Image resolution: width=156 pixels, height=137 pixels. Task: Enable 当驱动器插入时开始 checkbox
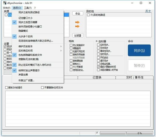click(x=98, y=70)
